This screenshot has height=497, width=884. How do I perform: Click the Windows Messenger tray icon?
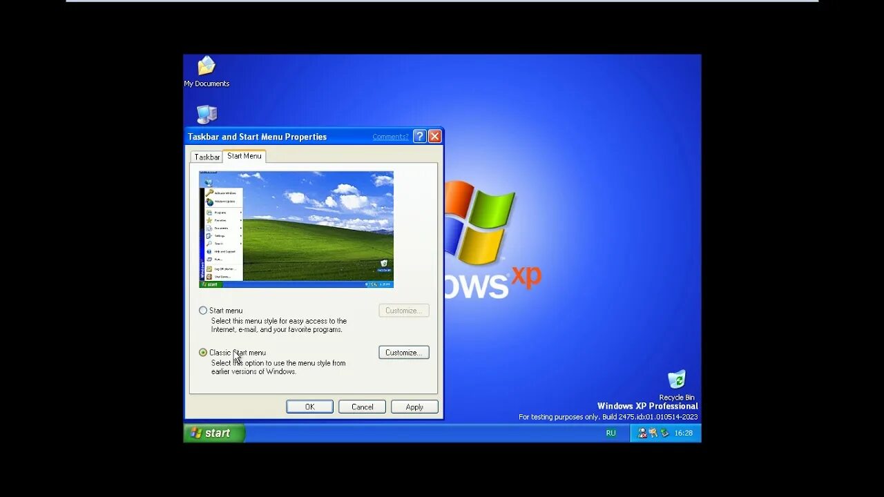[642, 433]
